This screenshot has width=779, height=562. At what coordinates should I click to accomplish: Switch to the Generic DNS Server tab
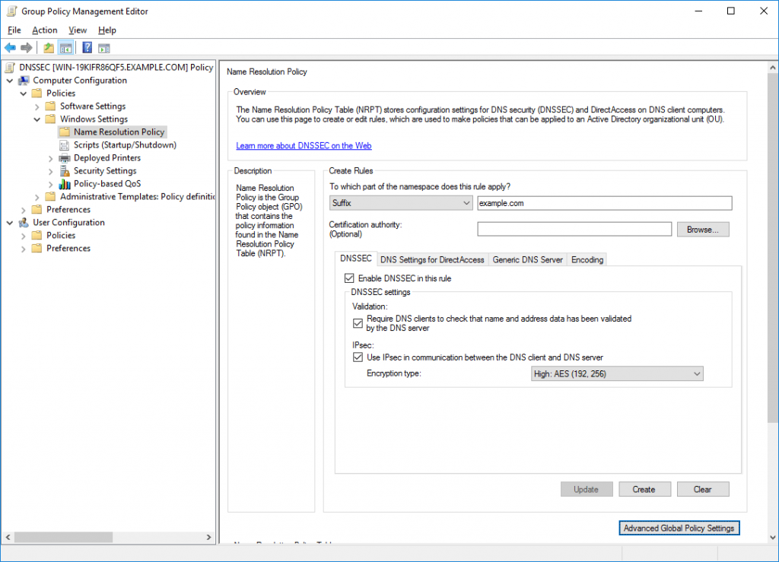coord(527,259)
